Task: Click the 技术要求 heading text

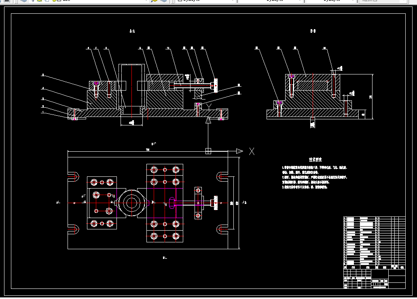Action: tap(315, 159)
